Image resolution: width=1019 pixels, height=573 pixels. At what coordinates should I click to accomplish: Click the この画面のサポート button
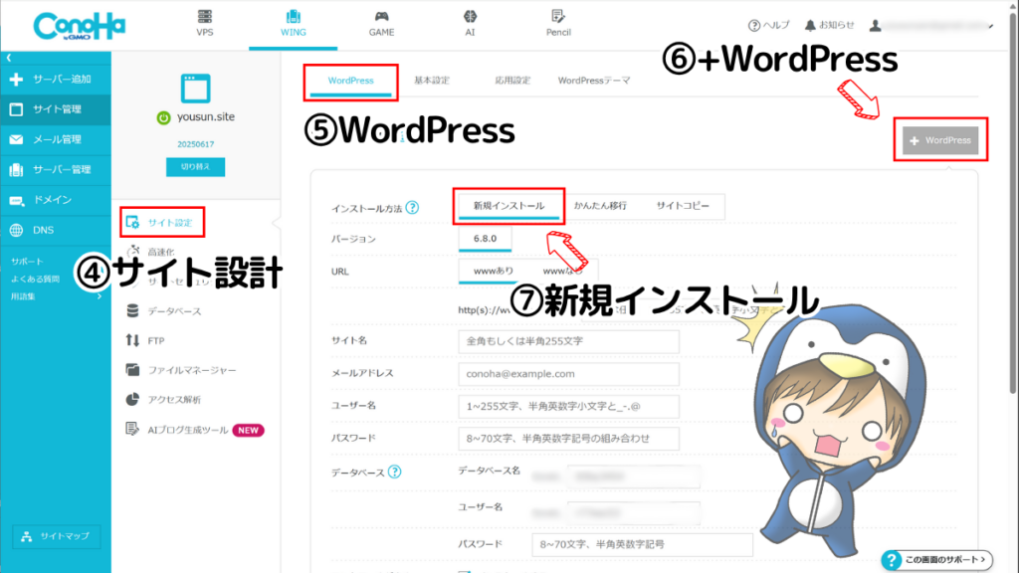pos(937,559)
